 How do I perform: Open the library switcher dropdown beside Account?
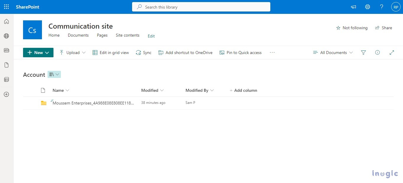pyautogui.click(x=54, y=74)
